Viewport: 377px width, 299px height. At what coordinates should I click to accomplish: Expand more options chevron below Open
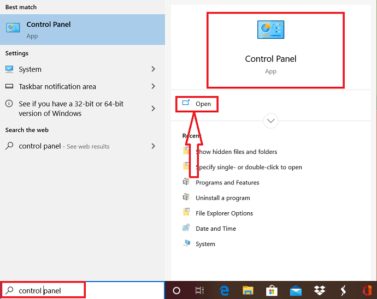coord(270,121)
